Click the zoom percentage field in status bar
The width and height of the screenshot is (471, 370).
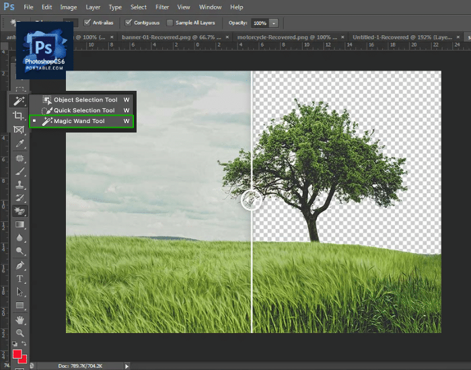coord(7,366)
